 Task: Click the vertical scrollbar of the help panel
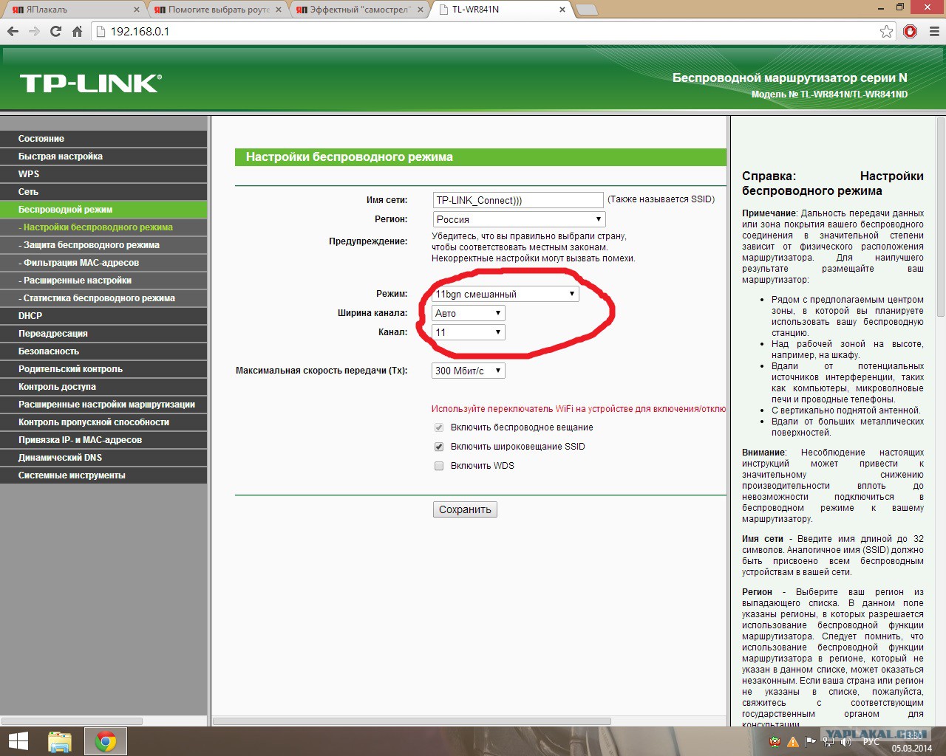[x=940, y=217]
